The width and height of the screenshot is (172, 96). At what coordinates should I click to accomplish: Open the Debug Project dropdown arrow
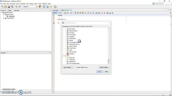click(x=57, y=7)
